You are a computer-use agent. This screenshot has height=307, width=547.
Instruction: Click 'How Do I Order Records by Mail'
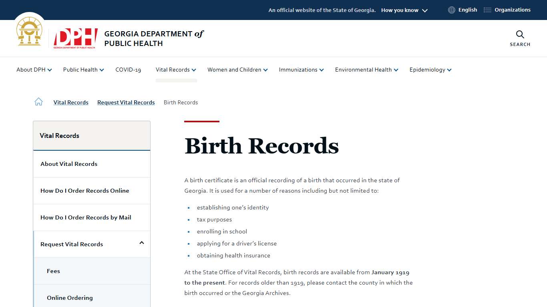[86, 217]
